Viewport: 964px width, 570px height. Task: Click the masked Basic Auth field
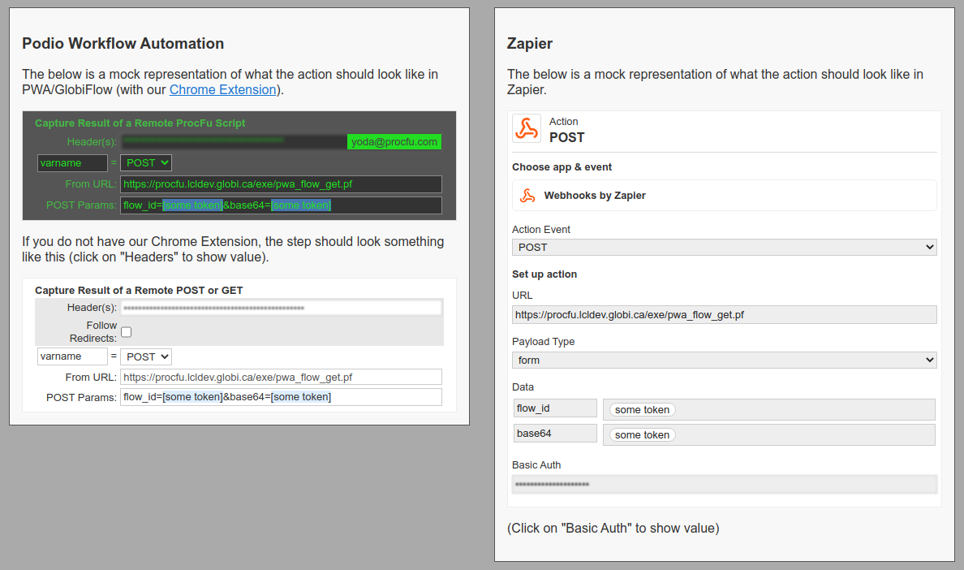pos(724,485)
